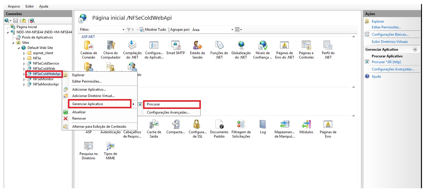Open Compactação feature icon
The width and height of the screenshot is (424, 190).
tap(176, 127)
